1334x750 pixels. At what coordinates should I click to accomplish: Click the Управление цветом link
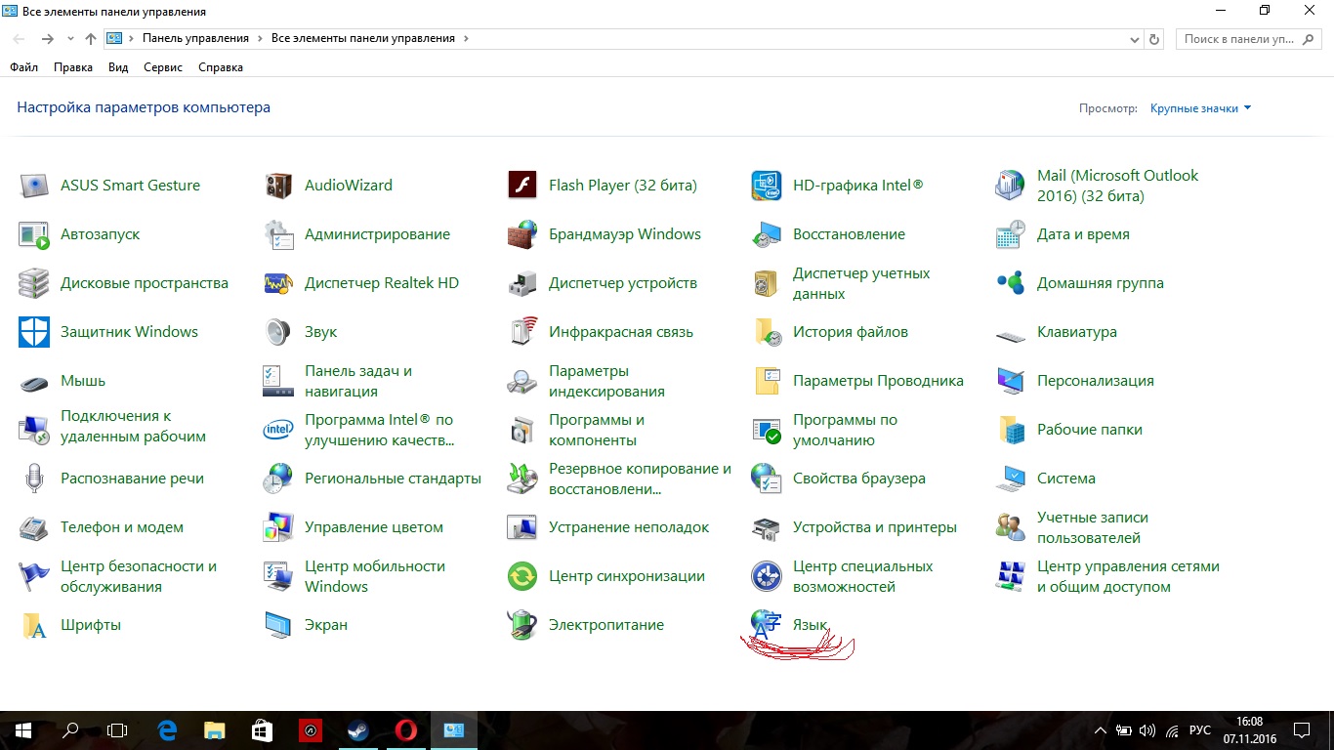pyautogui.click(x=374, y=527)
